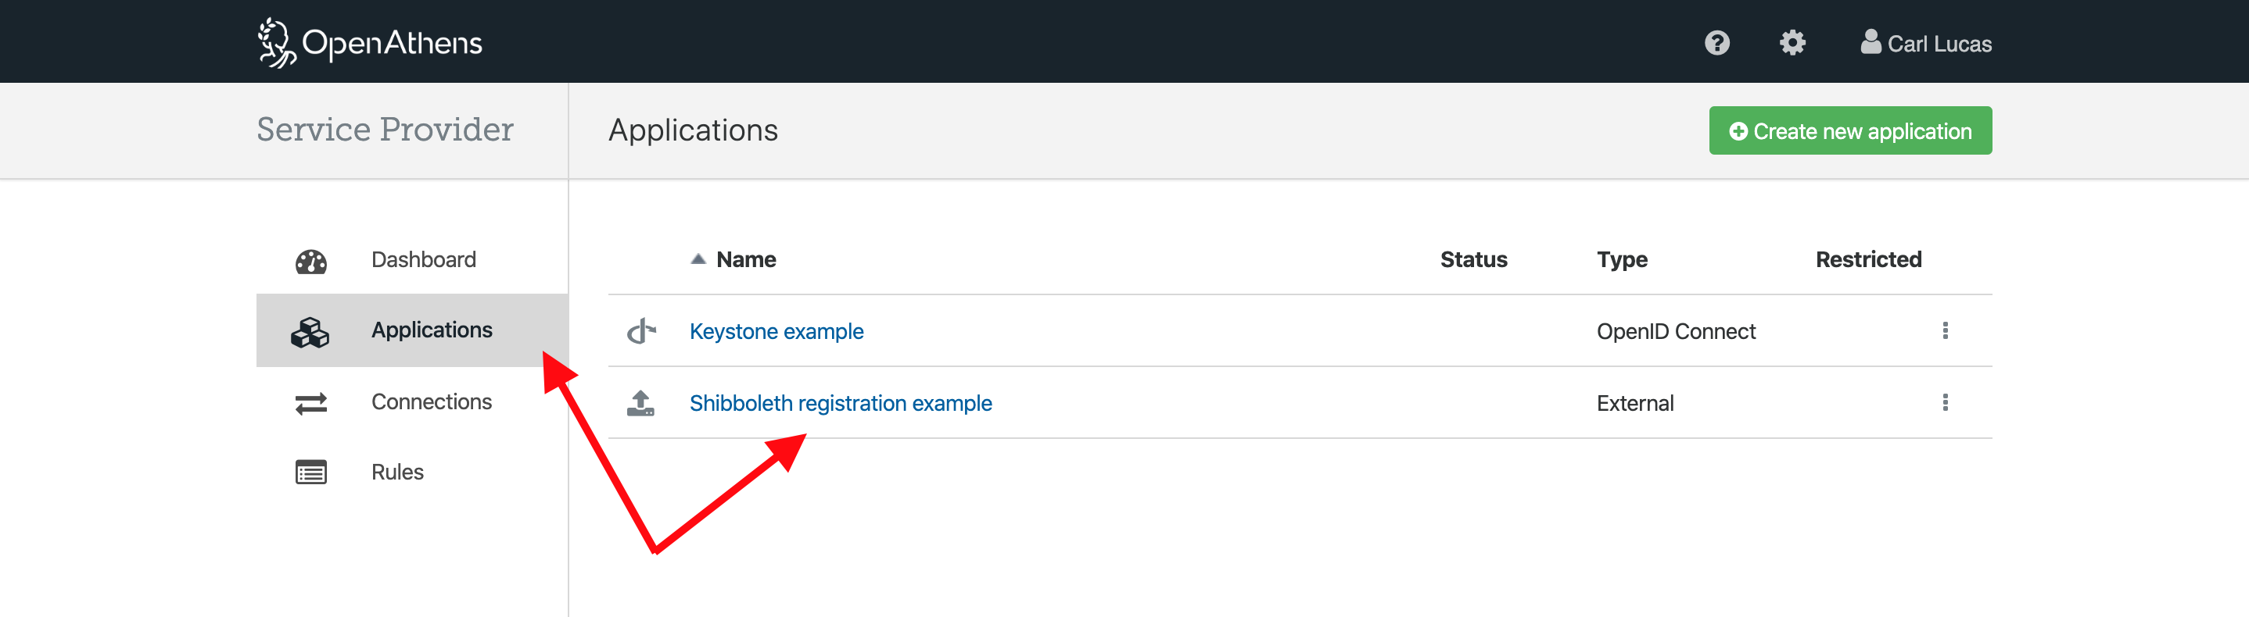Click the OpenAthens logo
Screen dimensions: 2249x617
tap(369, 43)
